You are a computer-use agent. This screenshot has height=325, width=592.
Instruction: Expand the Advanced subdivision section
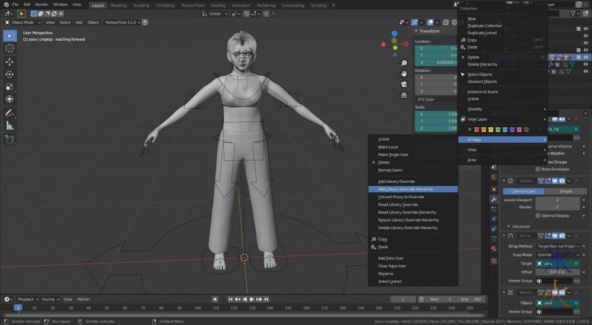tap(521, 226)
